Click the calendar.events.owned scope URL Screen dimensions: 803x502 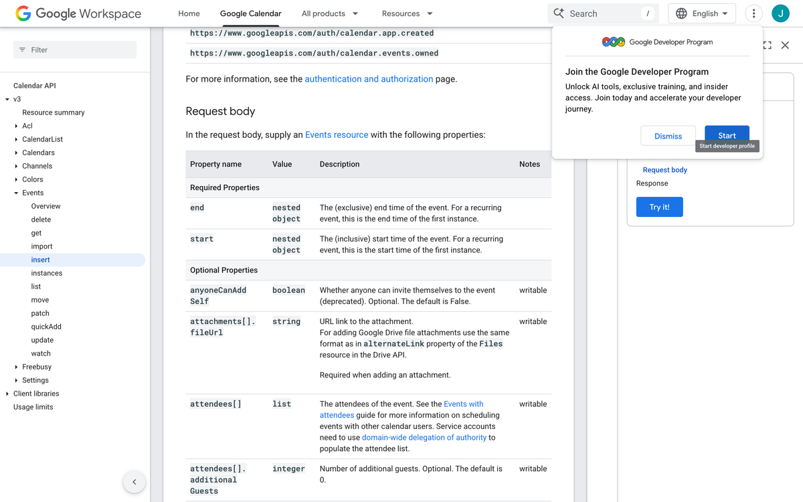(314, 53)
